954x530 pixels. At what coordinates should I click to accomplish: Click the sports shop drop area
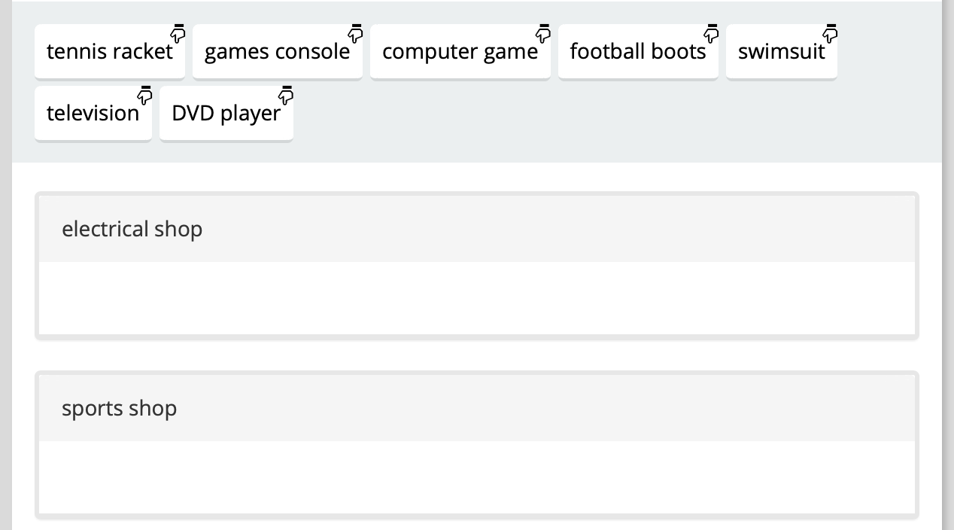pos(476,477)
